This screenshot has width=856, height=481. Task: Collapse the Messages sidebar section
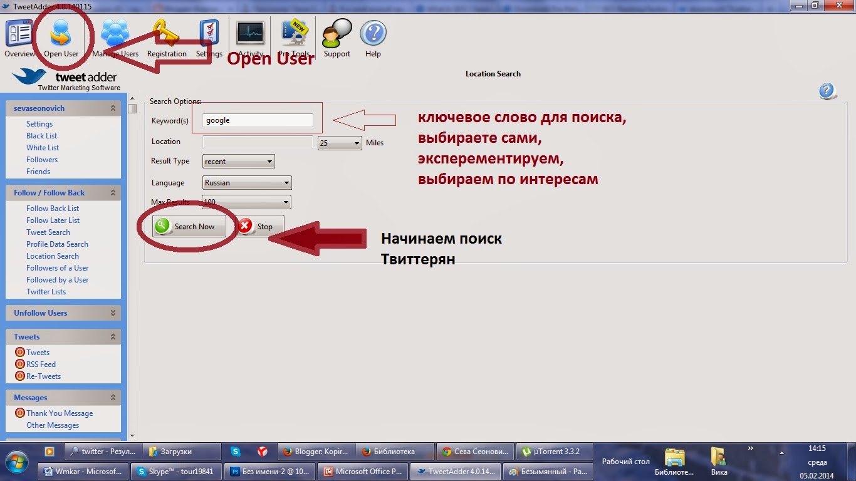click(113, 398)
